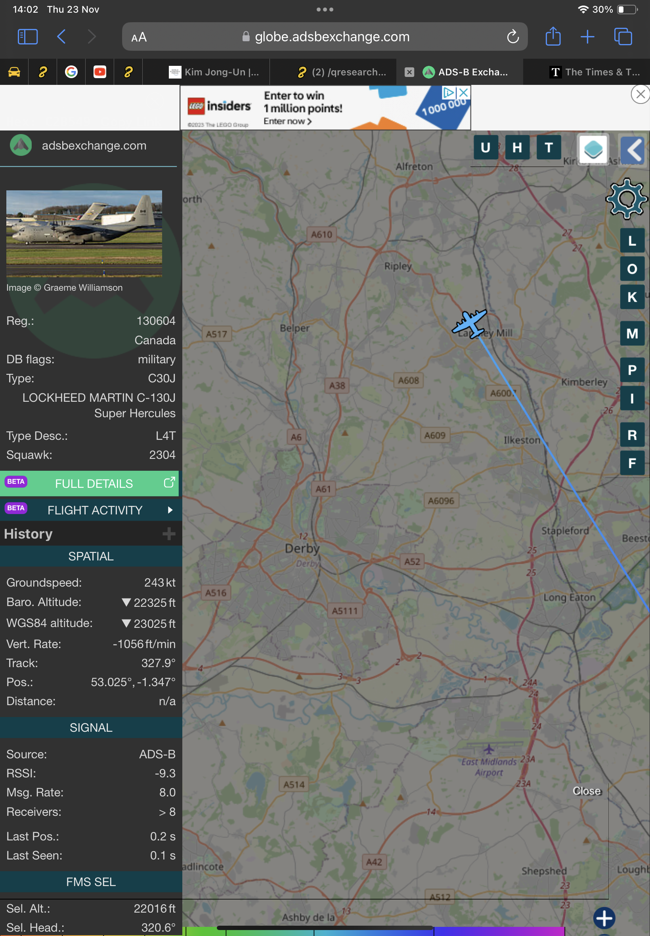Viewport: 650px width, 936px height.
Task: Click the adsbexchange.com logo icon
Action: (x=21, y=145)
